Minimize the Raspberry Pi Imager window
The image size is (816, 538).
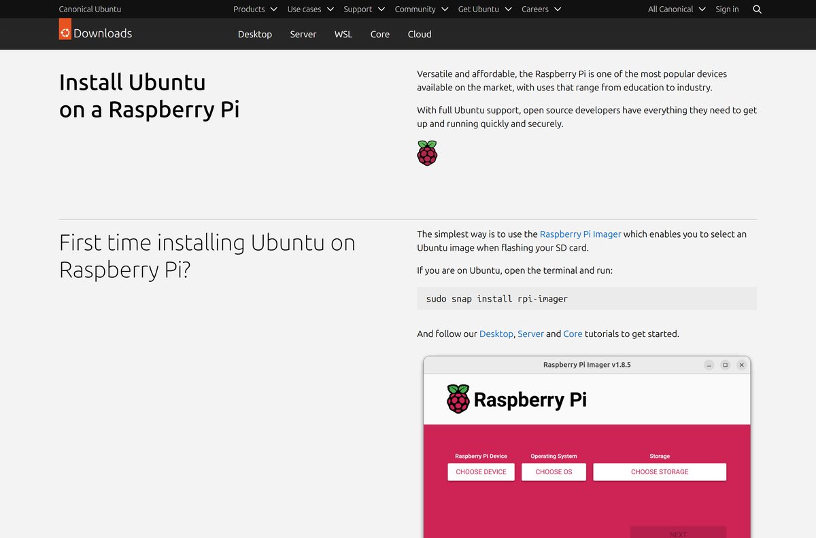click(x=709, y=365)
